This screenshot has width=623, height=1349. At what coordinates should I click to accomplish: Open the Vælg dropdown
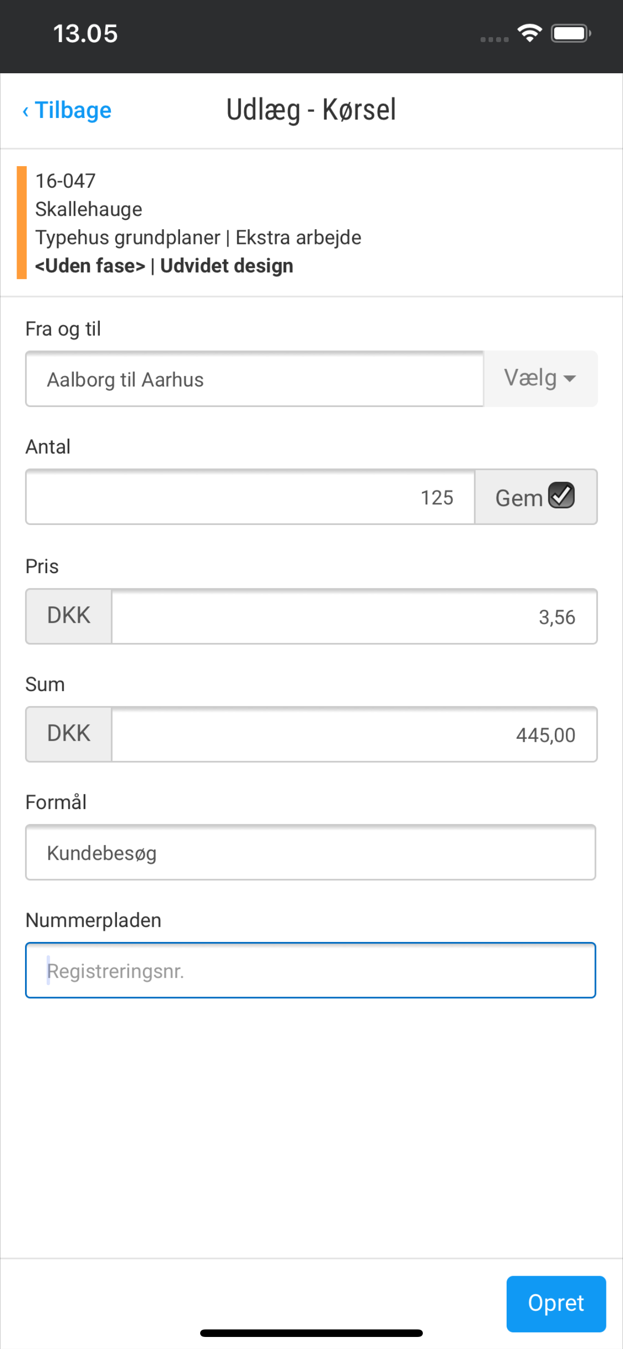pyautogui.click(x=540, y=378)
